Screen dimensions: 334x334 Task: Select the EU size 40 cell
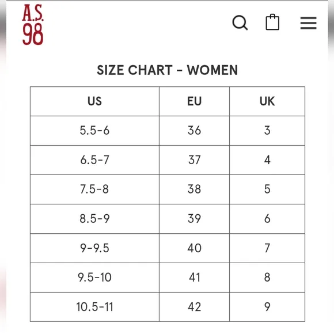tap(194, 248)
